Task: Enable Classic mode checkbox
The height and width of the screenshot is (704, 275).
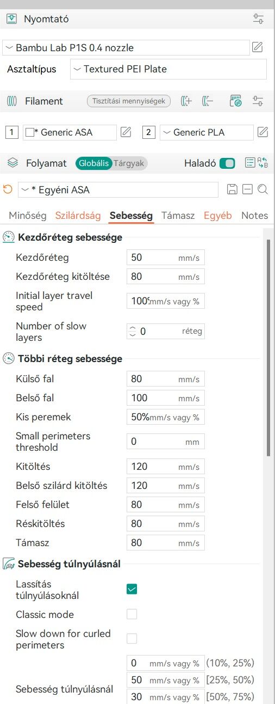Action: 132,614
